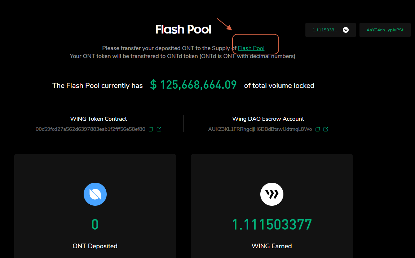This screenshot has height=258, width=415.
Task: Click the 1.111503377 WING earned amount
Action: 272,224
